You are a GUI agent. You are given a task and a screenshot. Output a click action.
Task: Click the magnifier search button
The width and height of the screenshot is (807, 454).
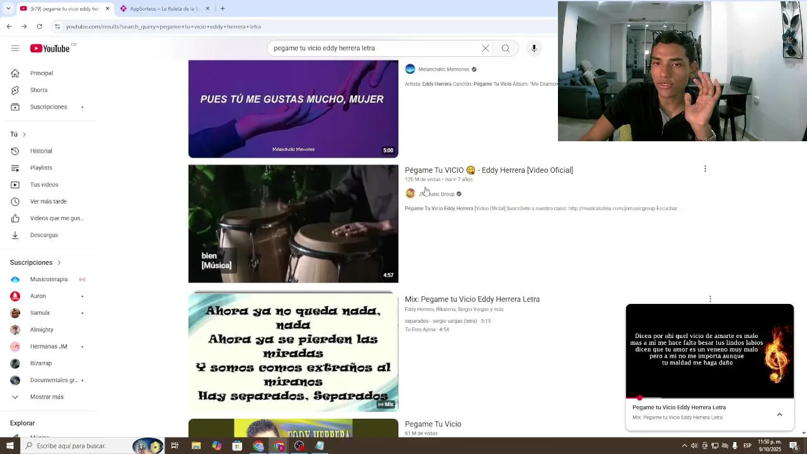(x=506, y=49)
